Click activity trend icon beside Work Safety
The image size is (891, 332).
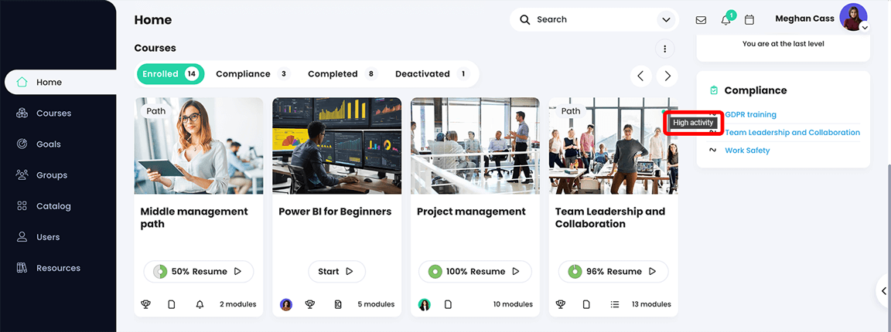pos(712,151)
